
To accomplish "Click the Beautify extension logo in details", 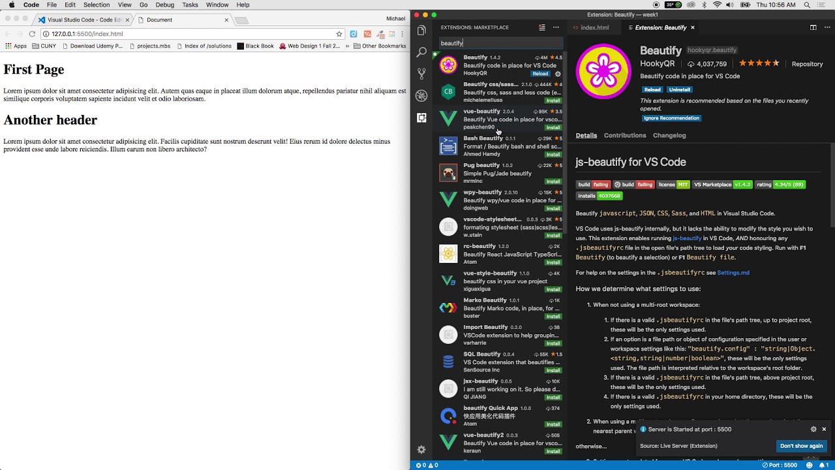I will click(603, 71).
